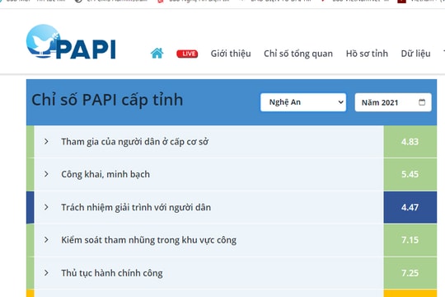Open the Năm 2021 year picker
Screen dimensions: 445x297
click(393, 102)
